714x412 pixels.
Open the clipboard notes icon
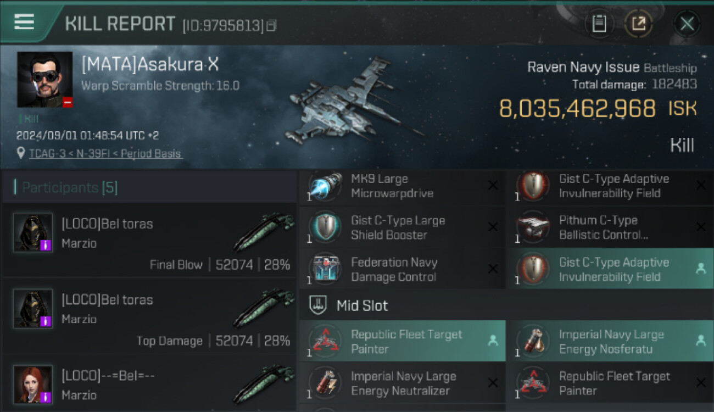599,24
